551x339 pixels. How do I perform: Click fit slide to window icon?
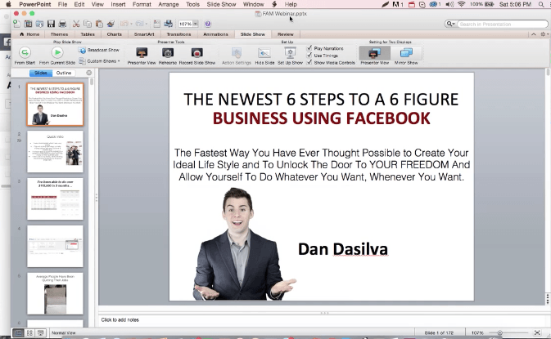point(537,332)
